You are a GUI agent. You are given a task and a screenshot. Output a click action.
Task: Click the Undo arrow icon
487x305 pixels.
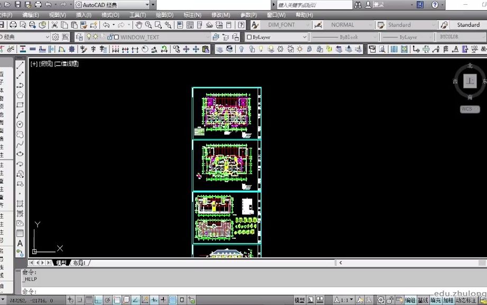[106, 25]
